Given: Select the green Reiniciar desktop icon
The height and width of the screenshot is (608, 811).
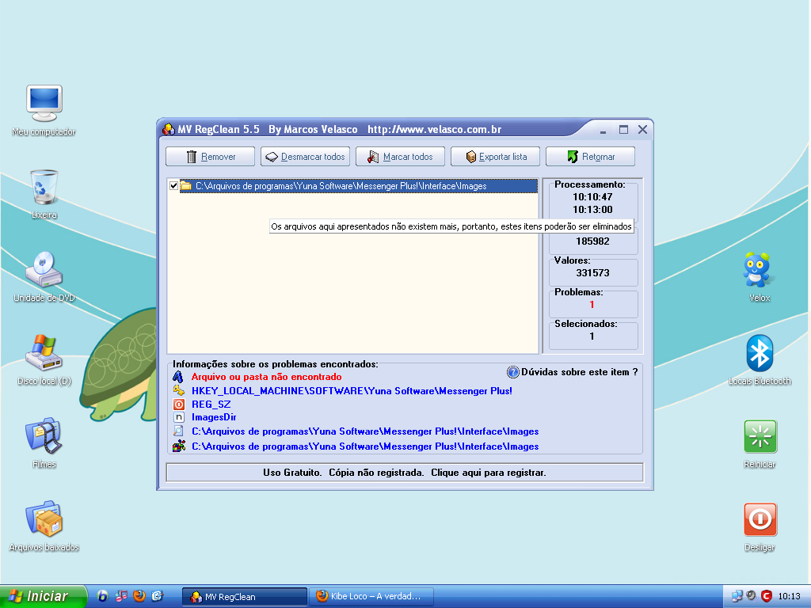Looking at the screenshot, I should [760, 443].
